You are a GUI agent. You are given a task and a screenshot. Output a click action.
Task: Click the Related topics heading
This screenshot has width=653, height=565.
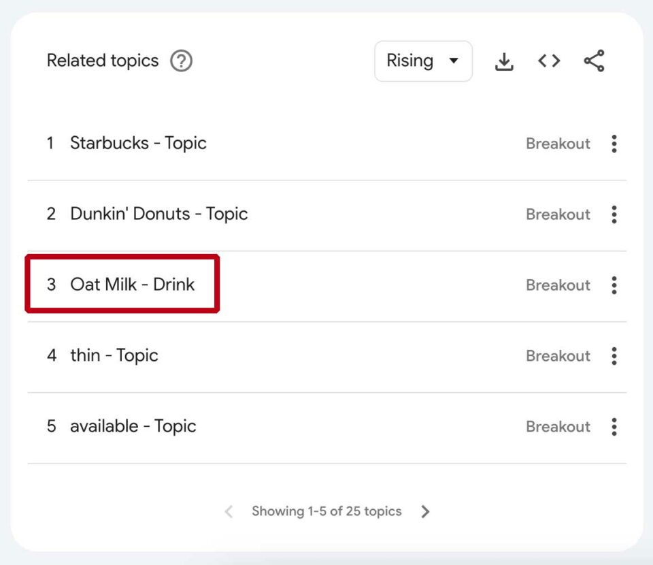click(x=102, y=61)
